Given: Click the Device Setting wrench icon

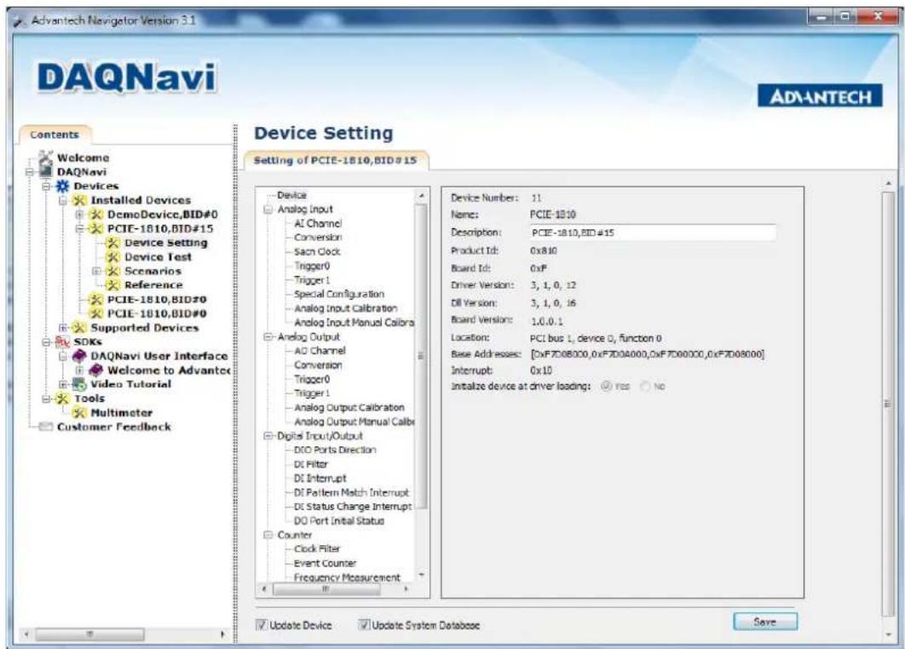Looking at the screenshot, I should pos(113,243).
